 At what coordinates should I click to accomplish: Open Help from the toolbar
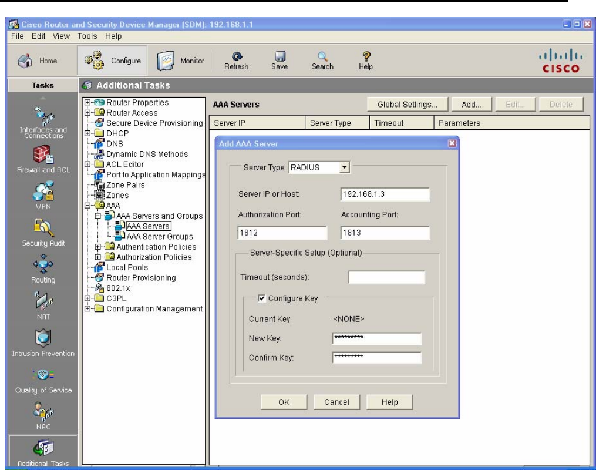tap(366, 61)
